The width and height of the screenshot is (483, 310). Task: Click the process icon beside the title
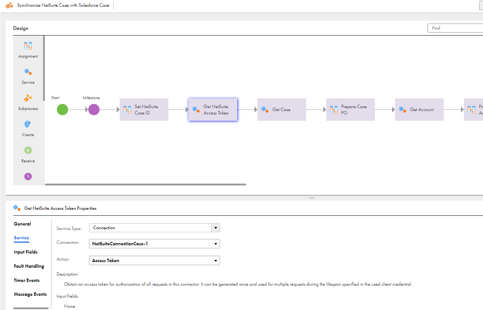(9, 6)
